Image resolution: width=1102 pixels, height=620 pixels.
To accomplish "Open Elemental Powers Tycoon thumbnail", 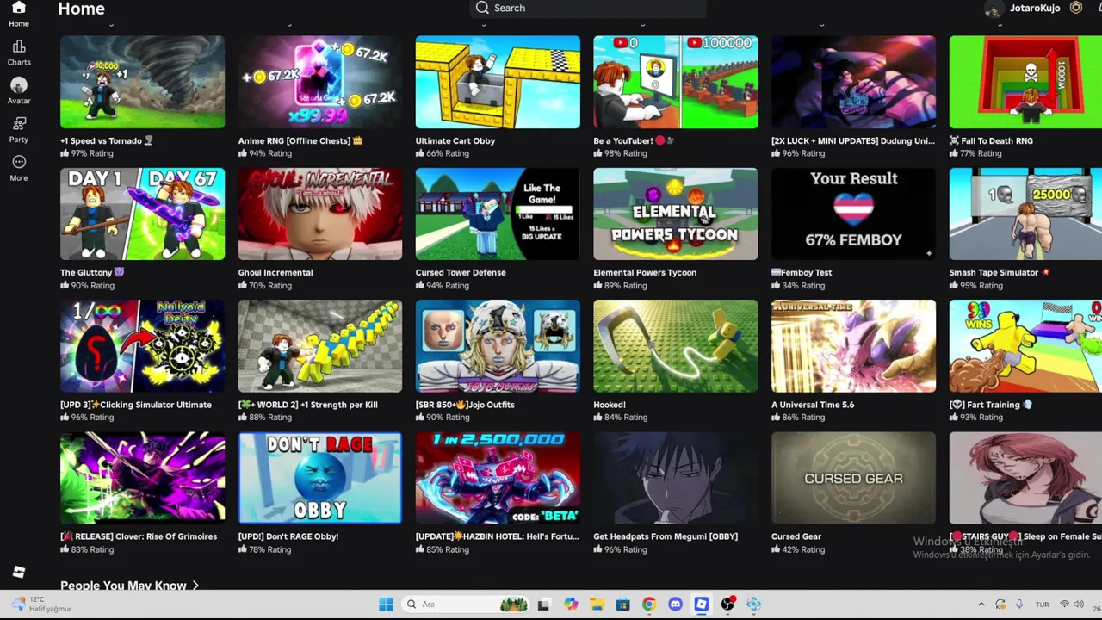I will 676,214.
